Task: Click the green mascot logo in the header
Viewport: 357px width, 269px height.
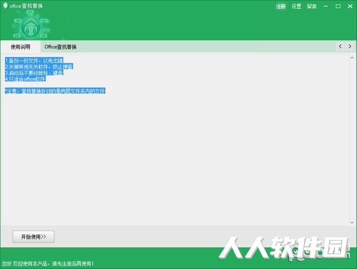Action: 31,24
